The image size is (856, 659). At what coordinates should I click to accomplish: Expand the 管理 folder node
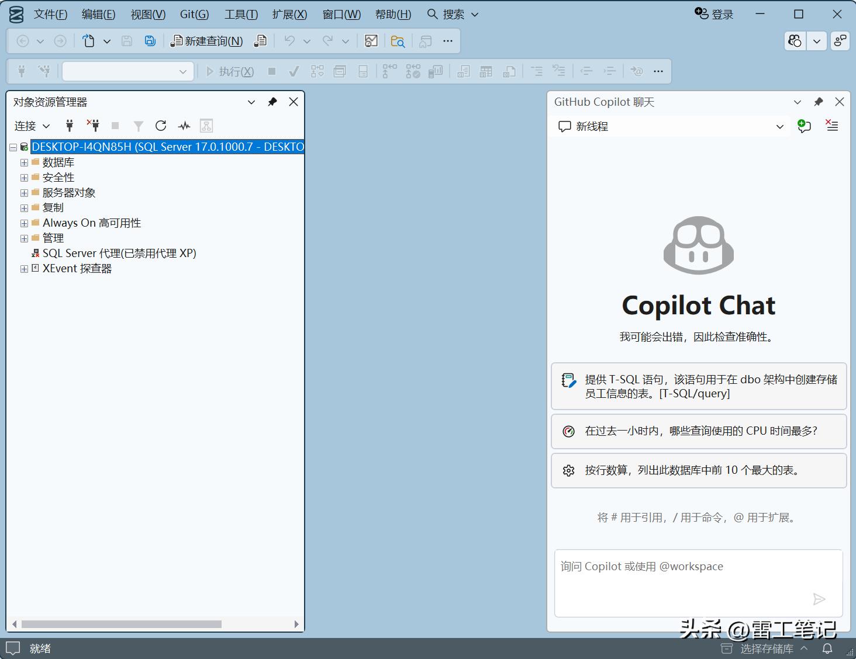(x=24, y=238)
